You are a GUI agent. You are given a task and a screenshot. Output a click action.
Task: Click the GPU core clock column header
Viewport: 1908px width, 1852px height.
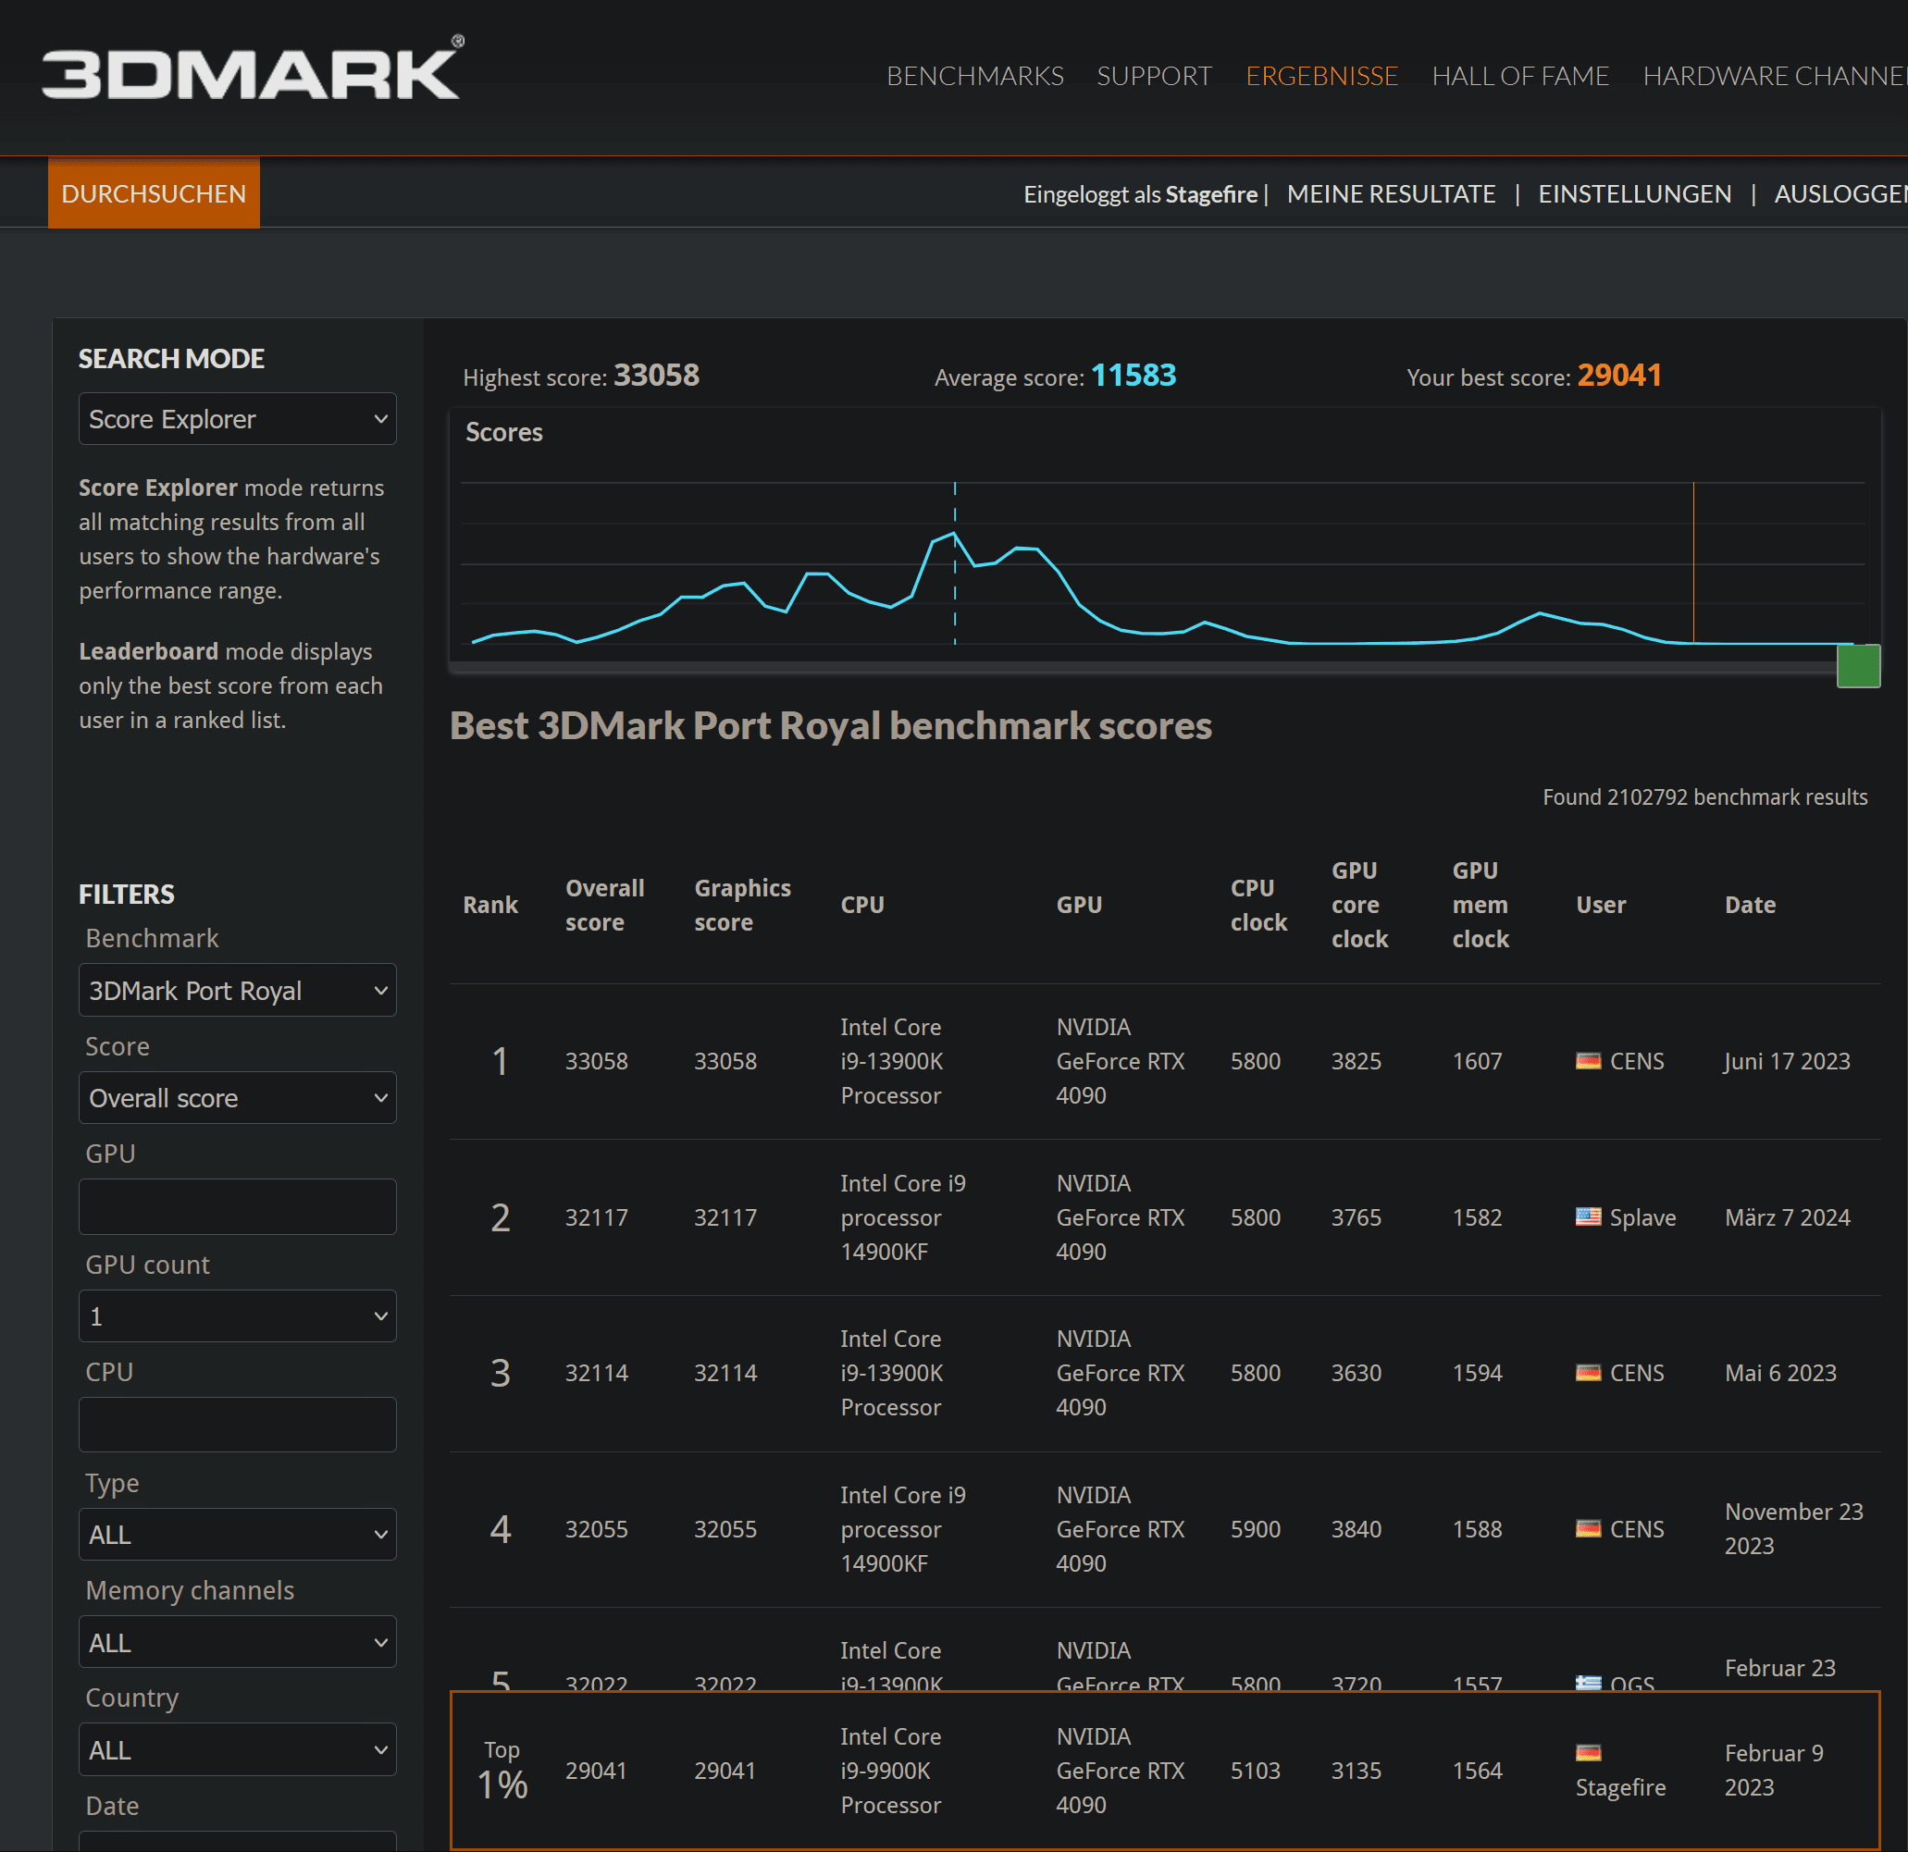coord(1359,905)
